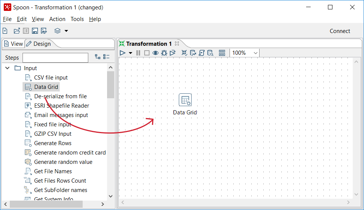Click steps tree scroll up arrow
The width and height of the screenshot is (364, 210).
coord(111,67)
